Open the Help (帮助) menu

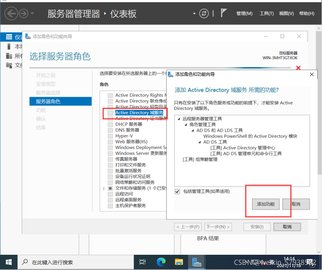tap(307, 13)
